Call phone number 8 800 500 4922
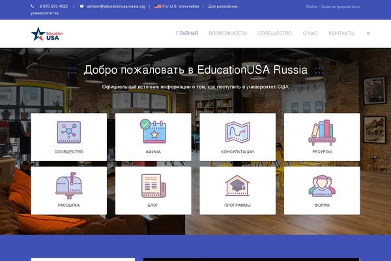391x261 pixels. [53, 7]
